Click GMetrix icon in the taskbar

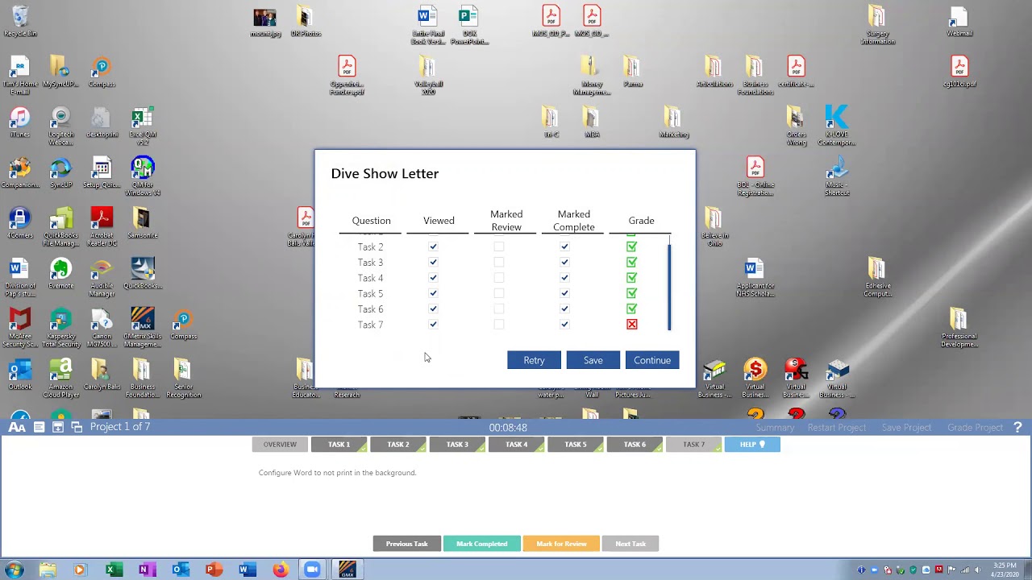click(x=347, y=570)
